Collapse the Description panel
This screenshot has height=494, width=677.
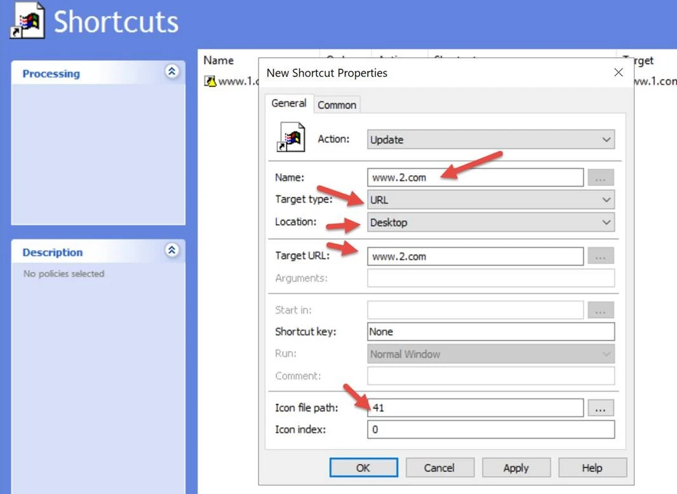172,250
